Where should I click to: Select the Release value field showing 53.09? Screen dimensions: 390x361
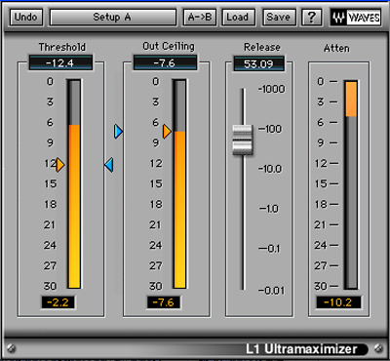click(258, 63)
